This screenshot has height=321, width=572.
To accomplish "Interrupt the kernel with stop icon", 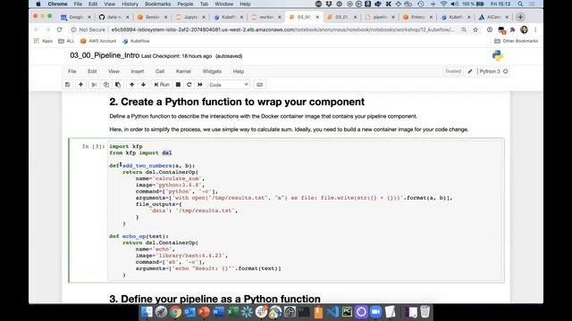I will [178, 85].
